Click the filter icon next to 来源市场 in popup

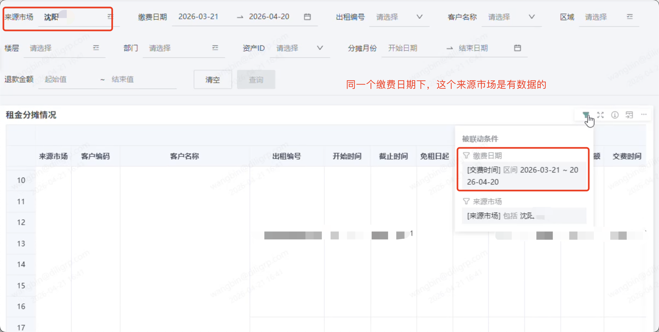coord(466,201)
